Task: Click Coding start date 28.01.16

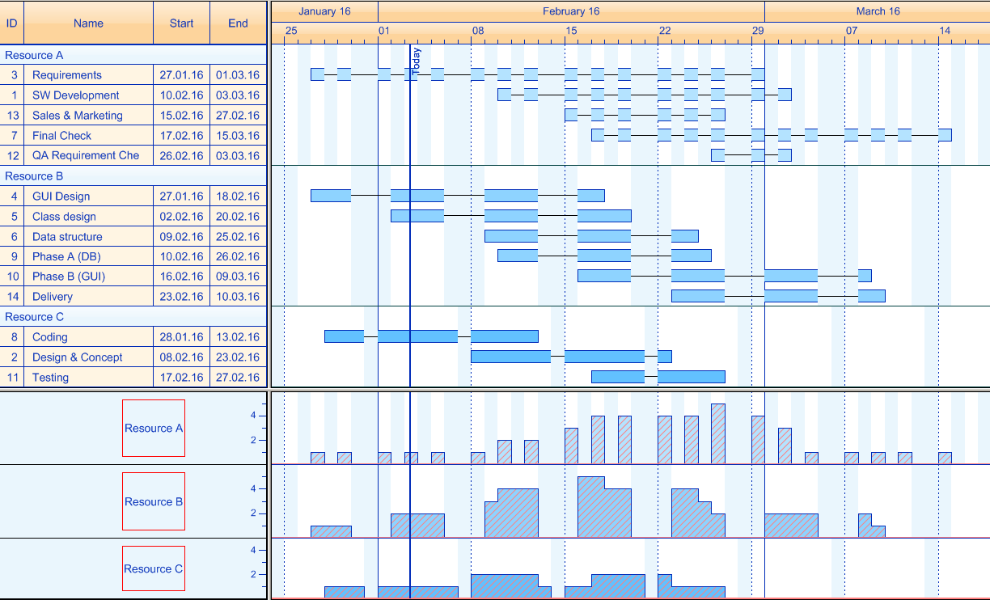Action: [181, 337]
